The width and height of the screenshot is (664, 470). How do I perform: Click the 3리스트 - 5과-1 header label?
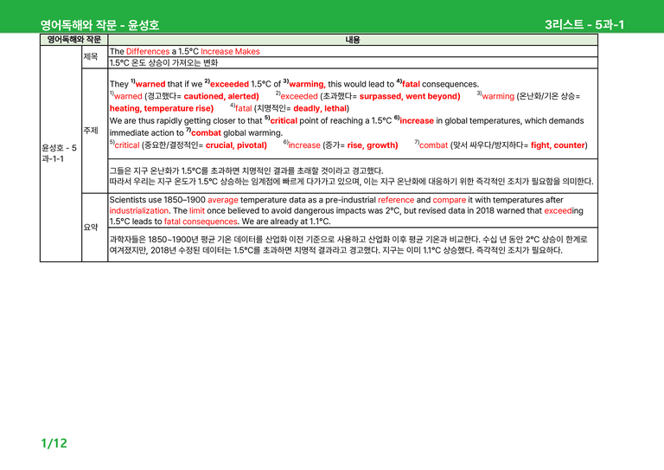point(584,24)
